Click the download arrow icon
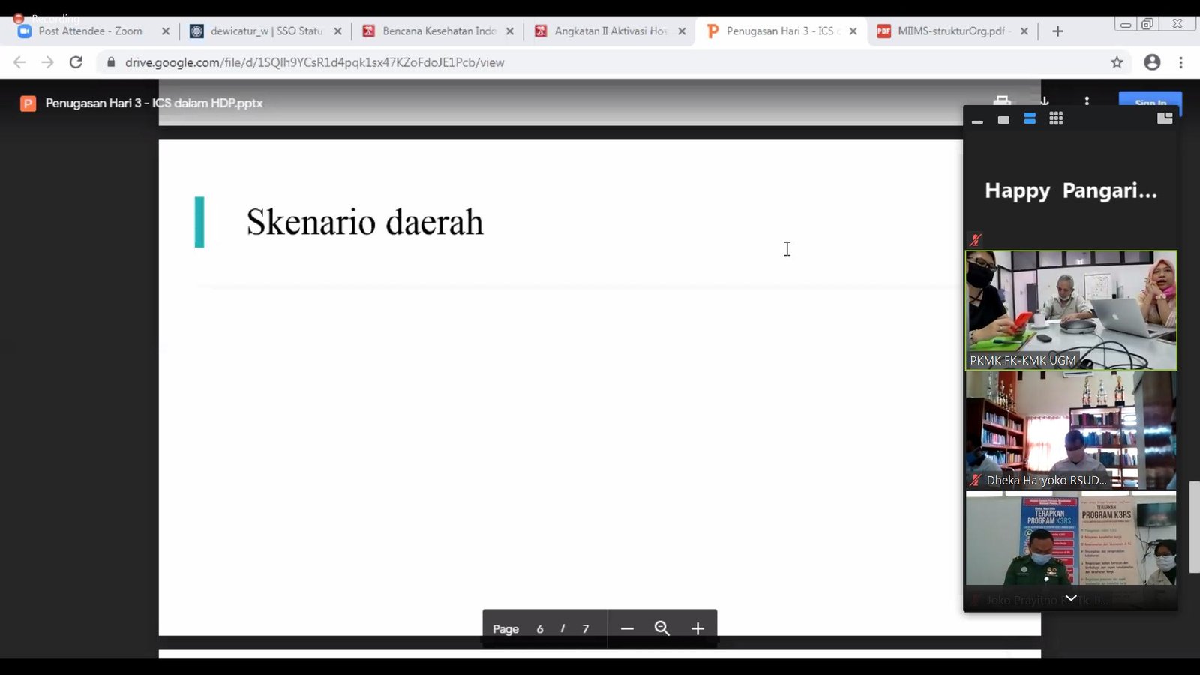The width and height of the screenshot is (1200, 675). (1044, 100)
